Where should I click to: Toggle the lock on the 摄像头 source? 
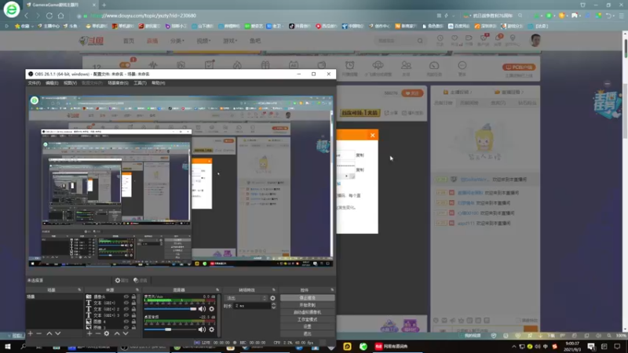133,297
